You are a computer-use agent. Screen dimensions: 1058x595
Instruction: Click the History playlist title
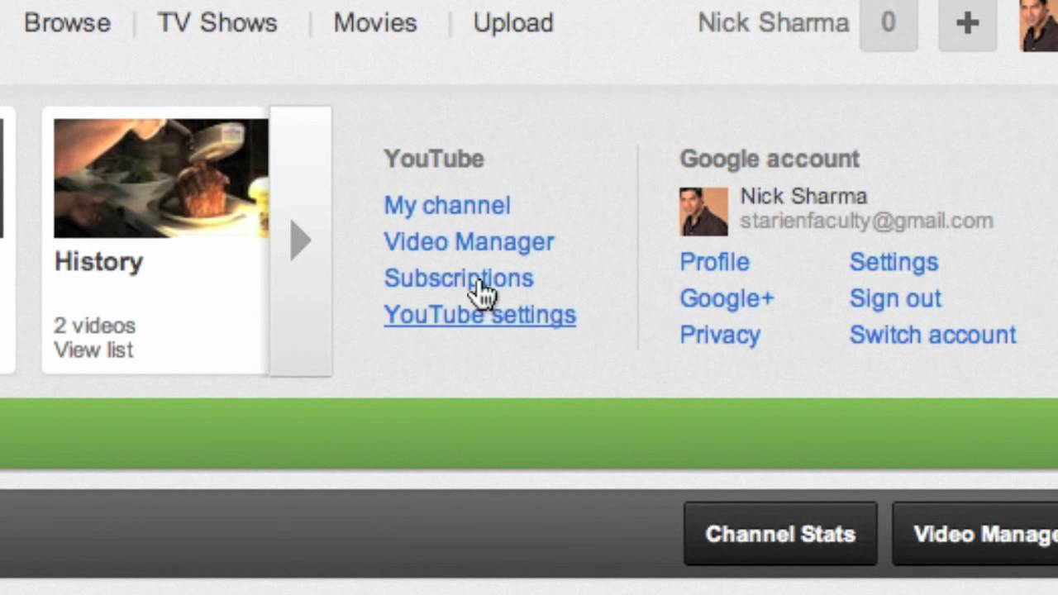(x=98, y=262)
